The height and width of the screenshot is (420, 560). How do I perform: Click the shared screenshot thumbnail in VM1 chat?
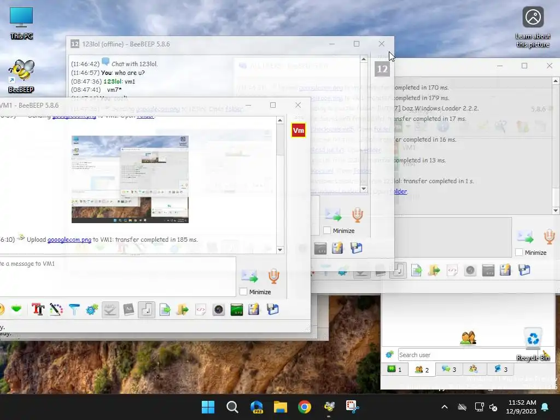click(x=130, y=179)
